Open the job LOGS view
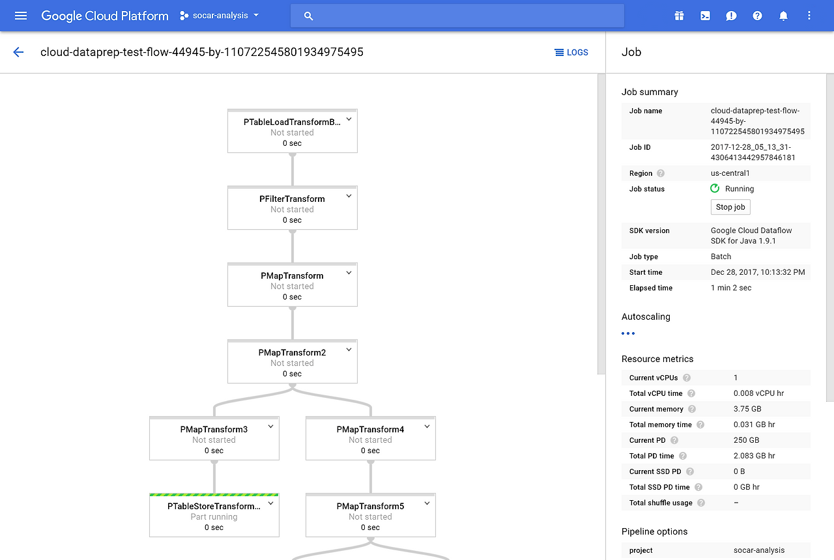Image resolution: width=834 pixels, height=560 pixels. tap(571, 52)
